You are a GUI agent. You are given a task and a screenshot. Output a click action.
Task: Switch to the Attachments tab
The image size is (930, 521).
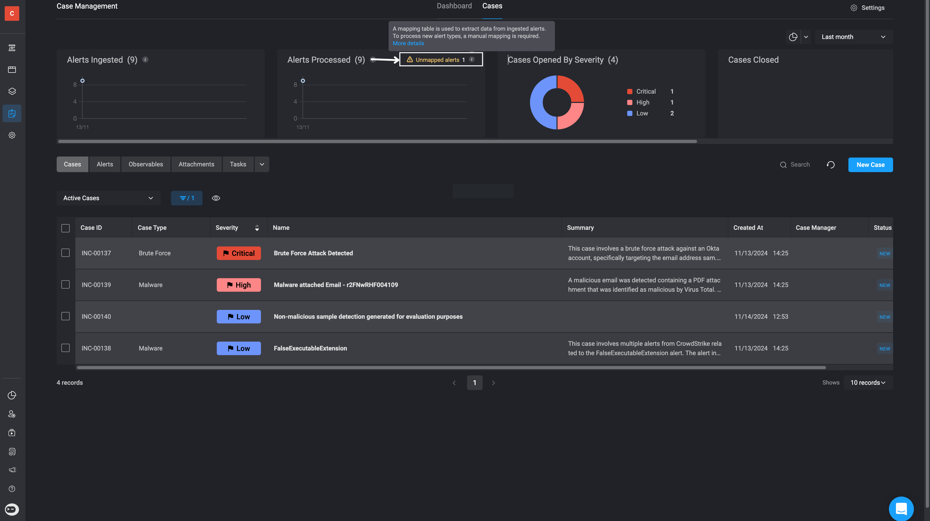(197, 164)
